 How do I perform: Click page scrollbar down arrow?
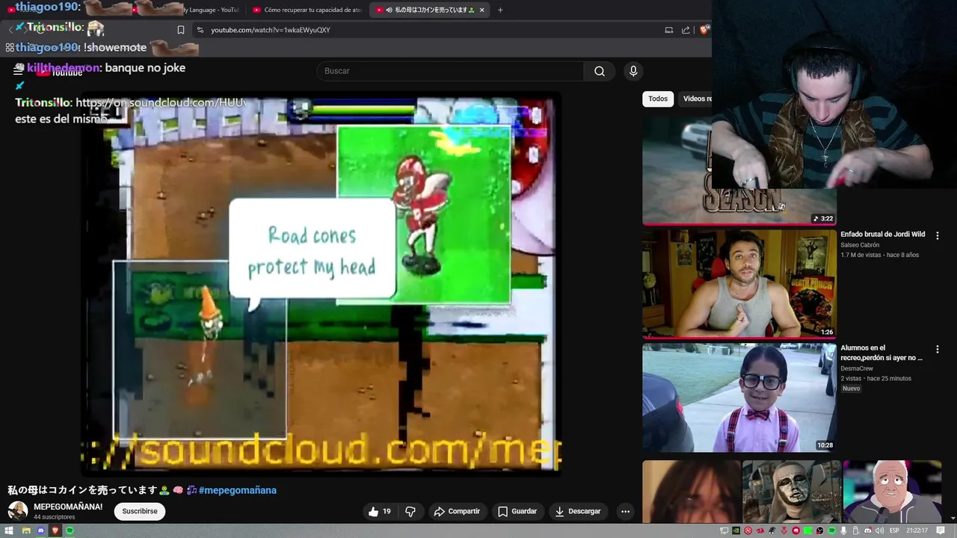953,518
